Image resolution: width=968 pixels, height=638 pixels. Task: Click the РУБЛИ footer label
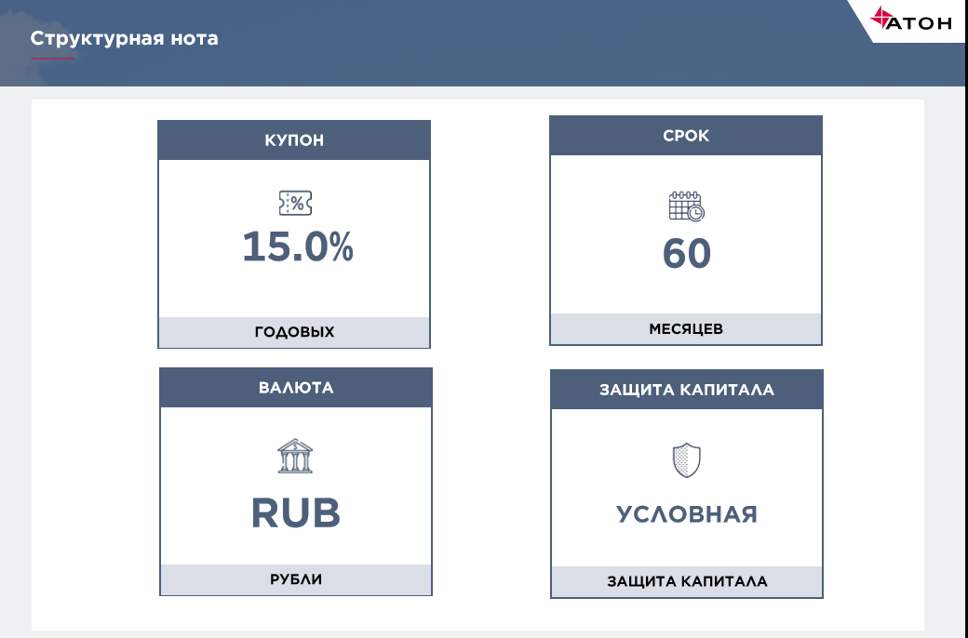click(x=296, y=579)
